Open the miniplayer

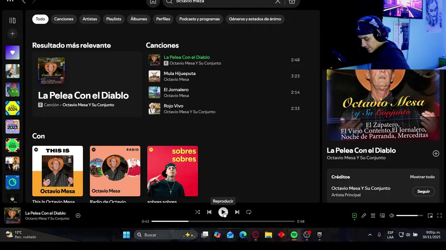430,216
